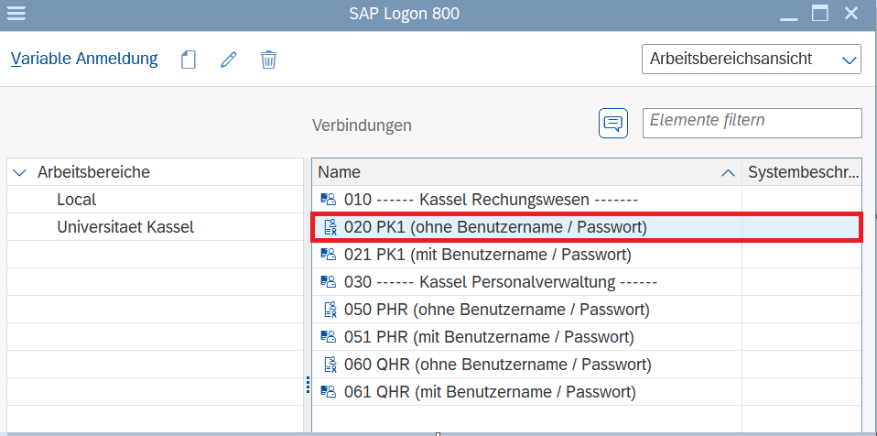The image size is (877, 436).
Task: Click the new connection document icon
Action: (x=189, y=60)
